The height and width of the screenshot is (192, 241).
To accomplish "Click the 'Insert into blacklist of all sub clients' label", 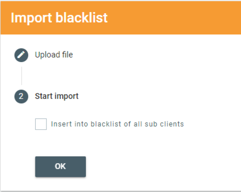I will (117, 124).
